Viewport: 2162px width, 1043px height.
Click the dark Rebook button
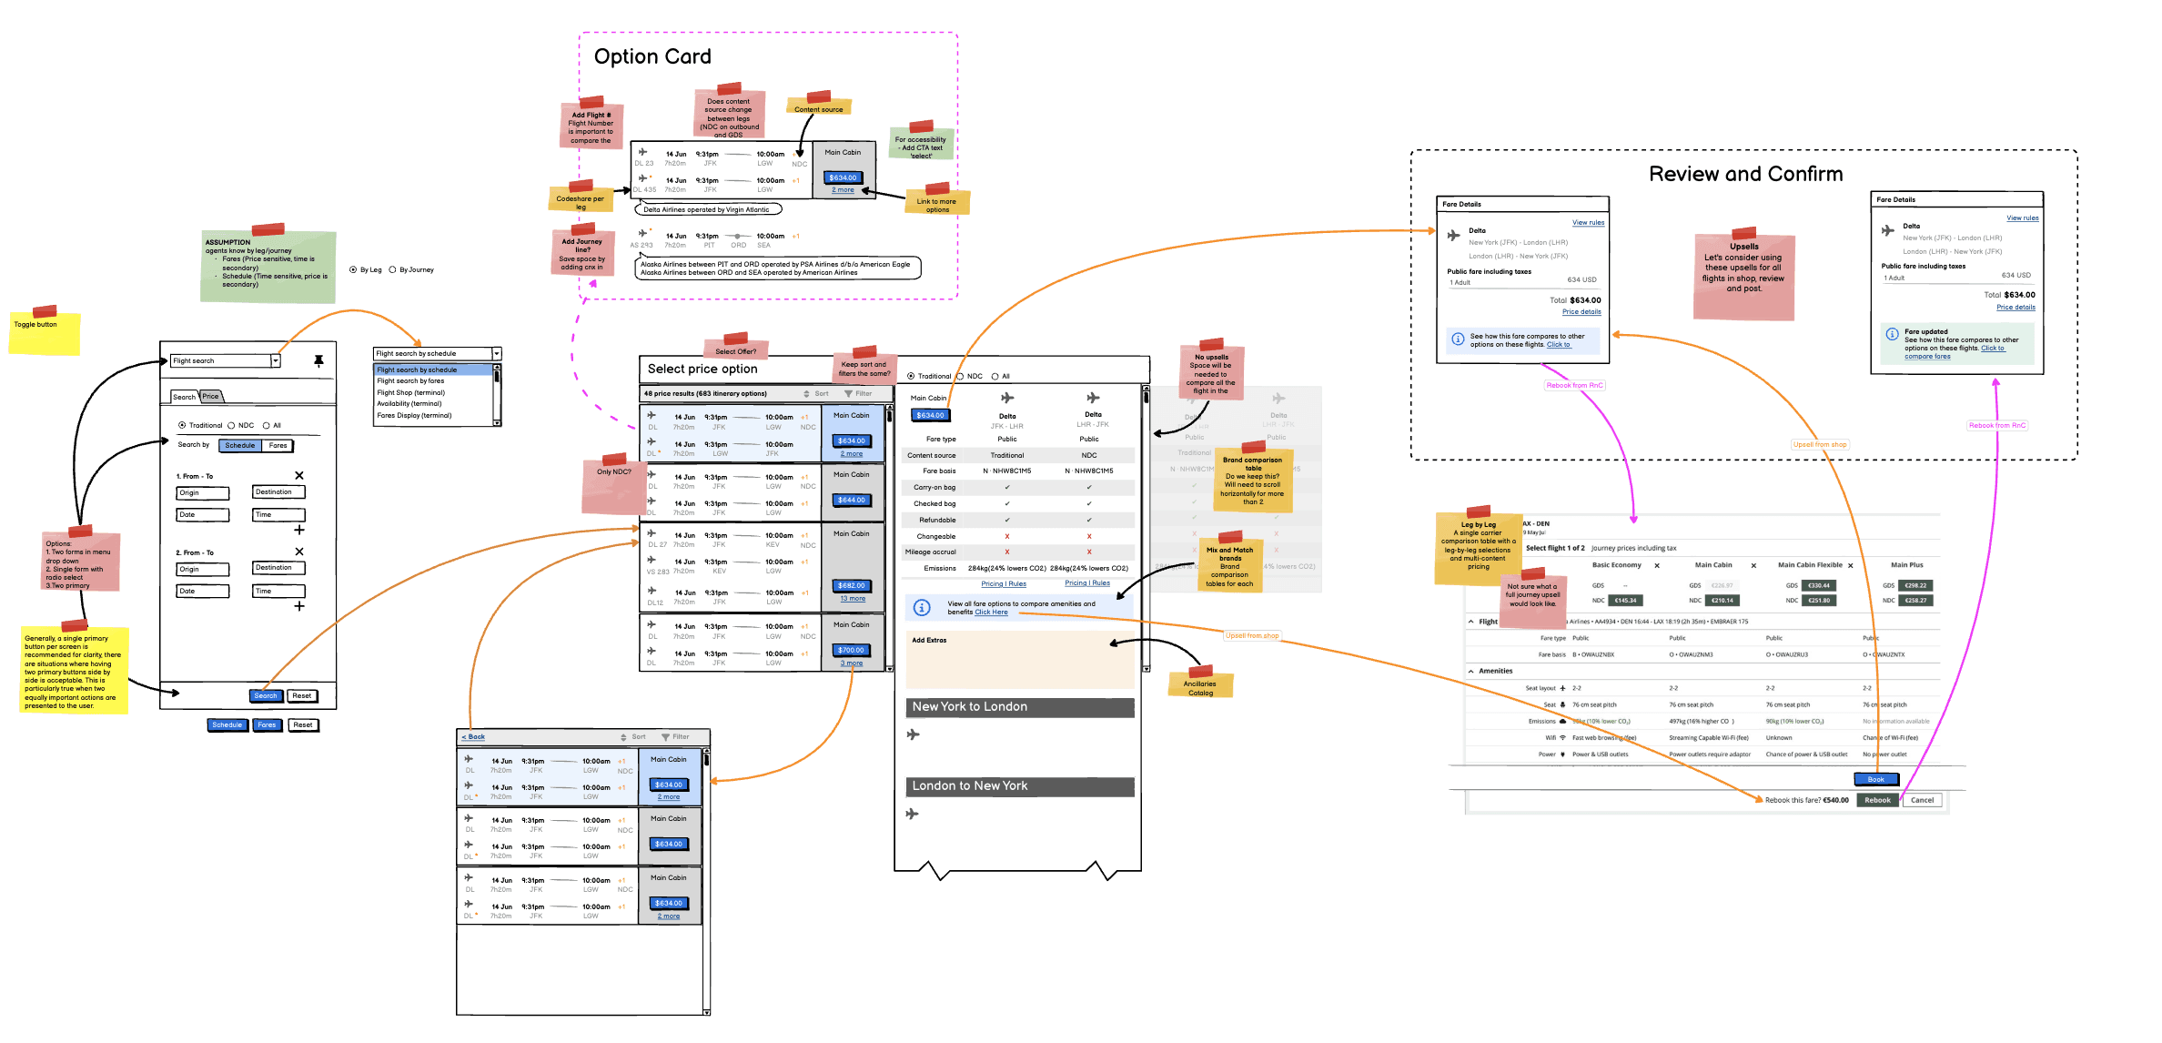coord(1877,801)
